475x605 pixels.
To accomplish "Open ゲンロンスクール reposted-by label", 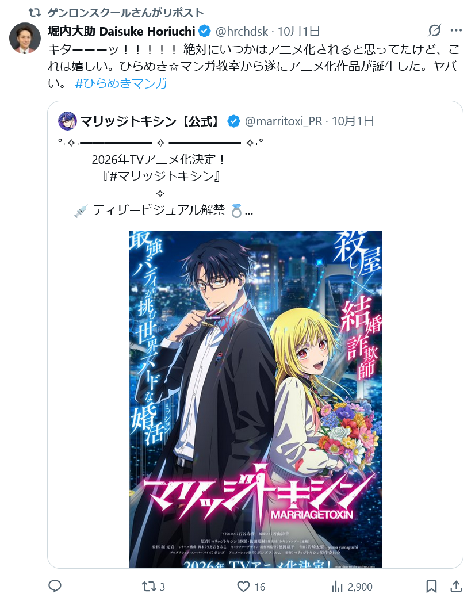I will click(125, 13).
